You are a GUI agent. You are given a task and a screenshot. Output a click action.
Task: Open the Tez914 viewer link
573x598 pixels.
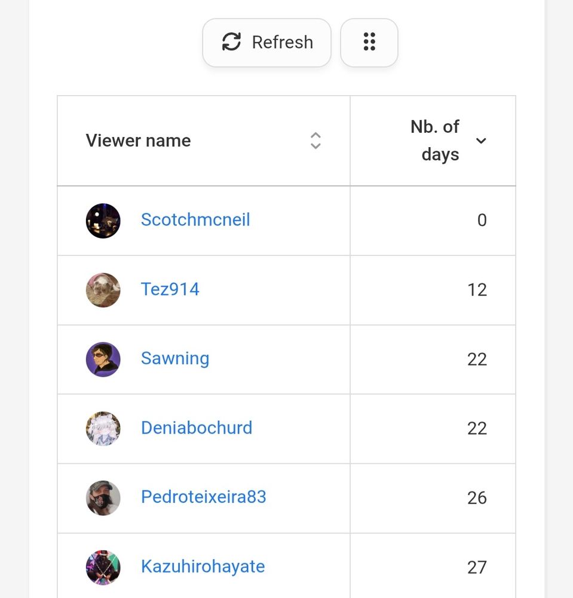click(170, 289)
